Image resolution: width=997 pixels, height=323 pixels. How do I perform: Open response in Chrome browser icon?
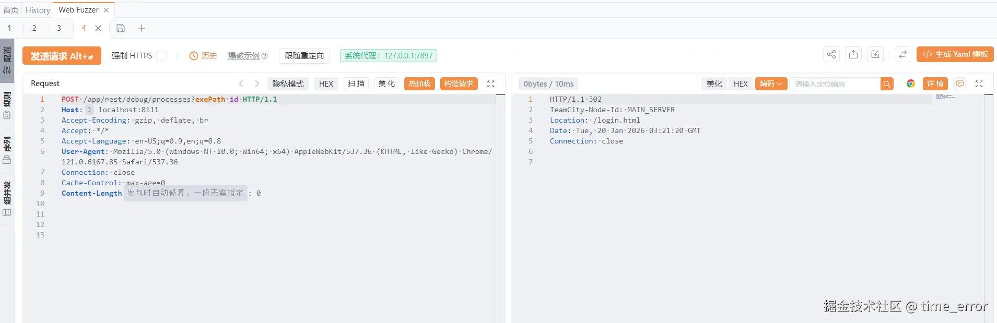click(911, 83)
